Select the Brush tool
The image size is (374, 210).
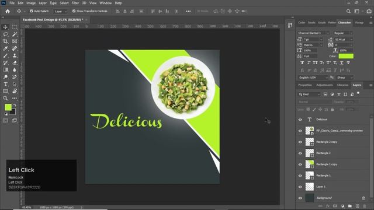click(x=5, y=55)
